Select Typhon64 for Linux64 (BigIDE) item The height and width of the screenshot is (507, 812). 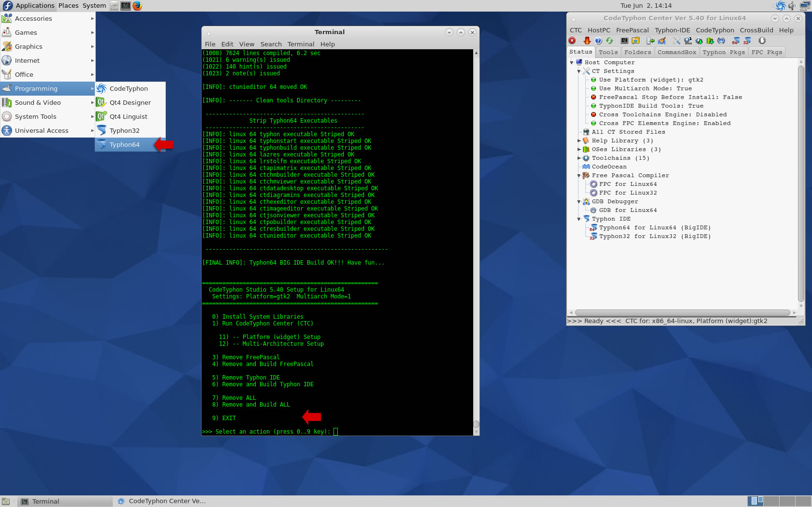654,227
